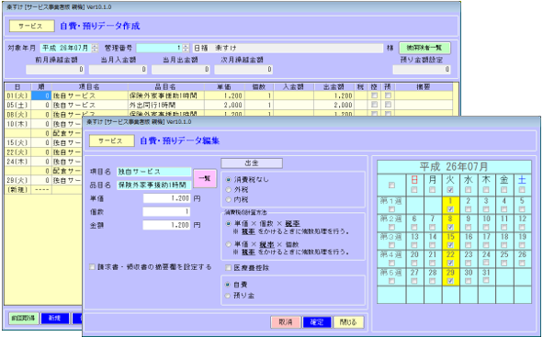
Task: Check the 第2週 week row checkbox
Action: point(391,227)
